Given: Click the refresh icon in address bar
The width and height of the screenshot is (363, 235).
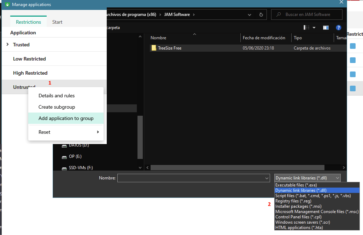Looking at the screenshot, I should 261,15.
